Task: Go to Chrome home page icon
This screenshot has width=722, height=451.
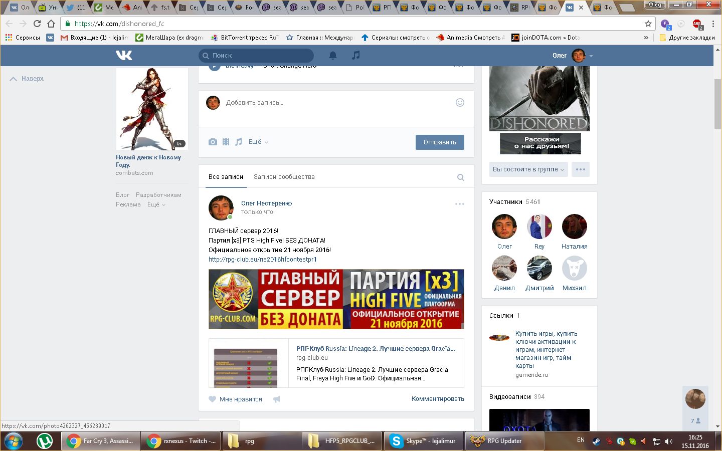Action: [51, 24]
